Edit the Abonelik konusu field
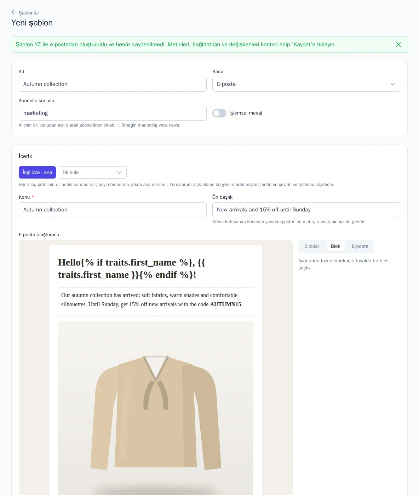419x495 pixels. pos(113,113)
